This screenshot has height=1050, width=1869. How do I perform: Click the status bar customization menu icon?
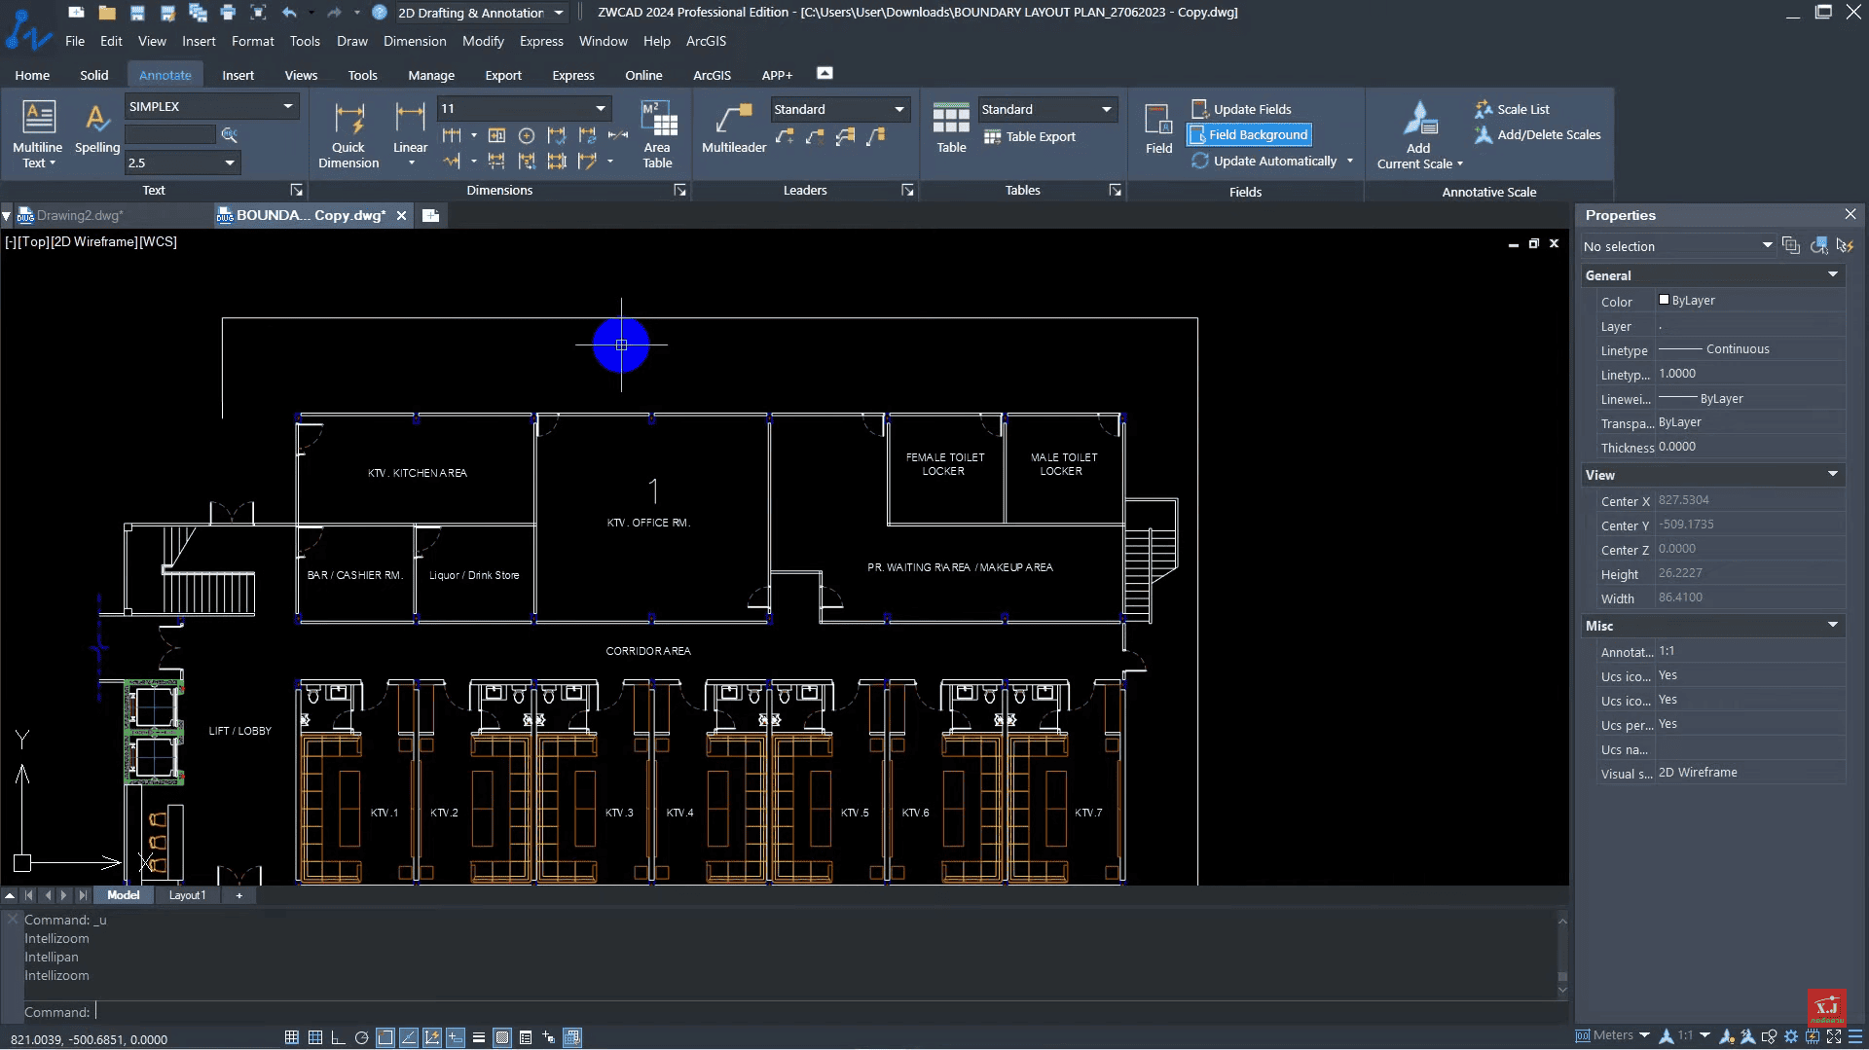point(1855,1036)
